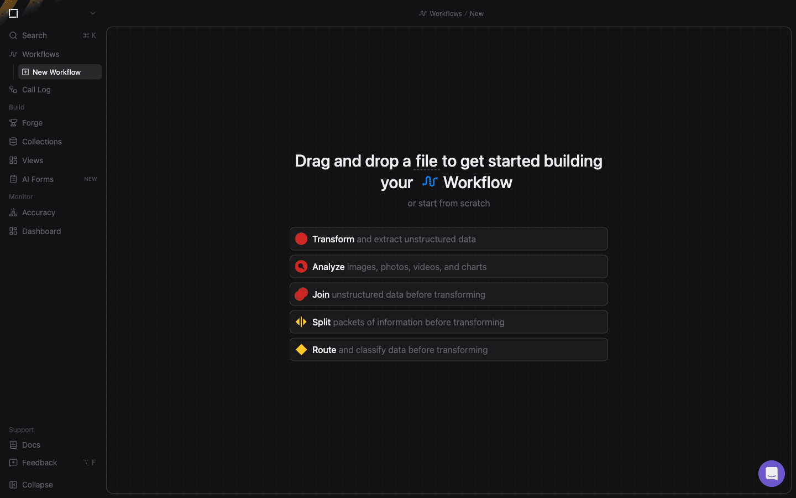Screen dimensions: 796x498
Task: Choose Transform and extract unstructured data
Action: pos(448,238)
